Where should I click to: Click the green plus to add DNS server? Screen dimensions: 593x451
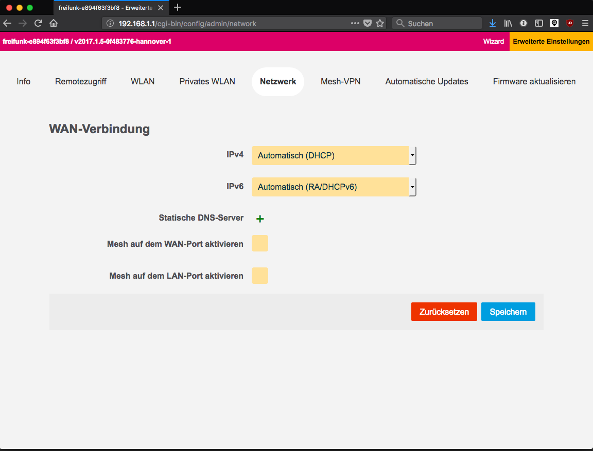(260, 219)
